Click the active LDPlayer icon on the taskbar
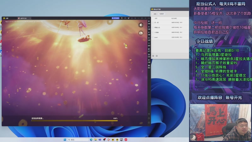Image resolution: width=252 pixels, height=142 pixels. pyautogui.click(x=117, y=139)
